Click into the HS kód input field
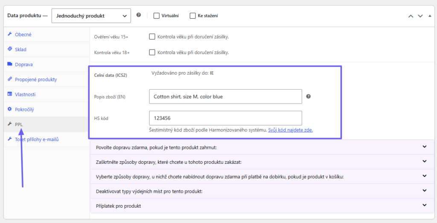The image size is (437, 223). (225, 118)
